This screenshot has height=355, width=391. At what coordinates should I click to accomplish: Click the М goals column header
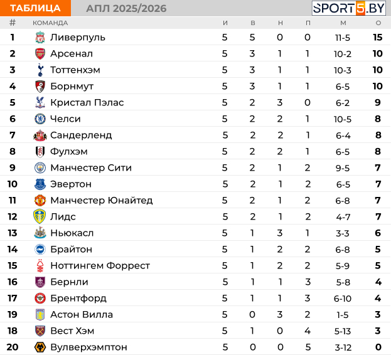tap(343, 23)
